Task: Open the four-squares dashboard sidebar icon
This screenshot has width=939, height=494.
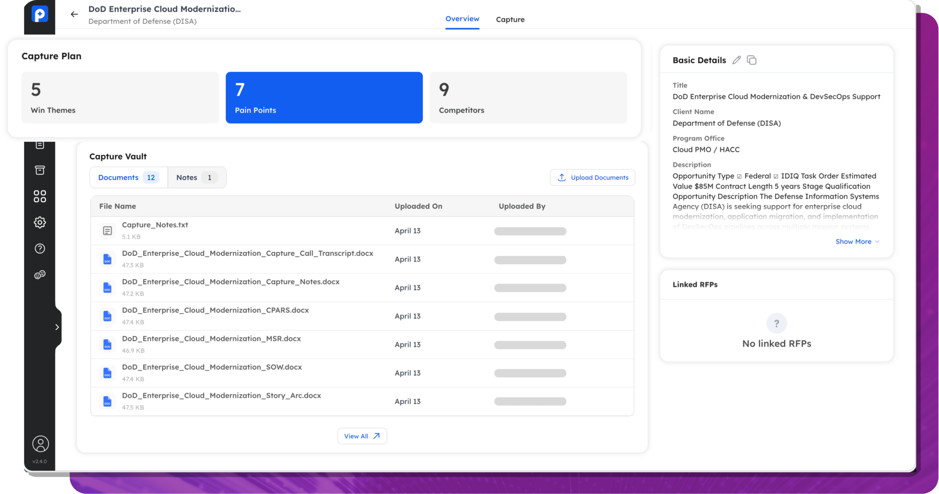Action: coord(40,196)
